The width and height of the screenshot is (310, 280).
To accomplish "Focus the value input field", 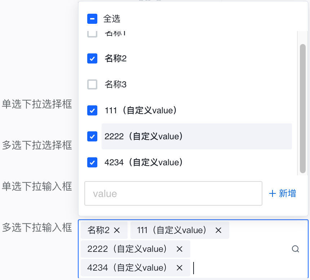I will pyautogui.click(x=173, y=194).
